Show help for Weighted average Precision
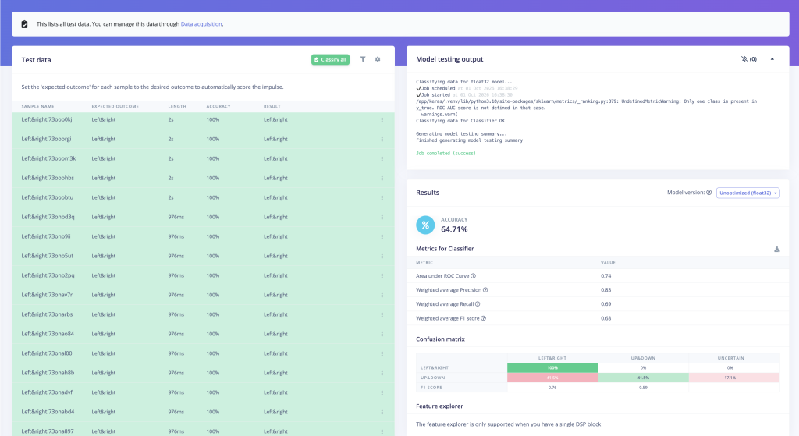This screenshot has height=436, width=799. (485, 290)
